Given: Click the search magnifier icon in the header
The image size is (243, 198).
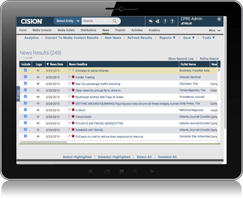Looking at the screenshot, I should tap(114, 21).
